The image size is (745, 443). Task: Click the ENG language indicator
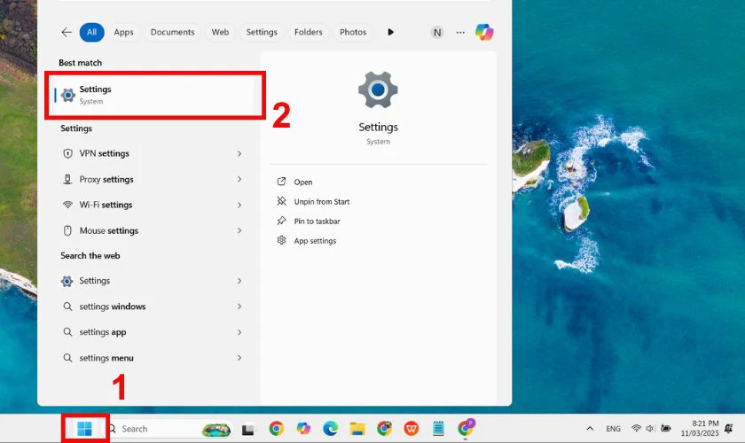(x=614, y=429)
